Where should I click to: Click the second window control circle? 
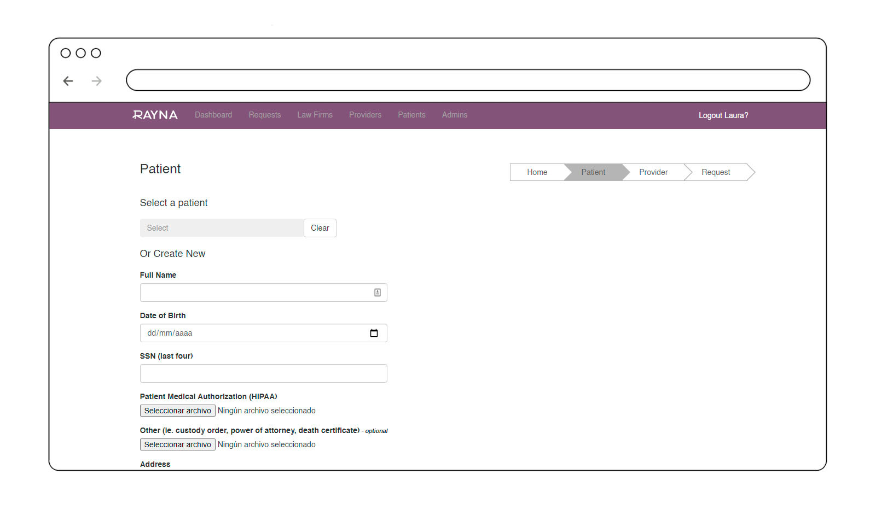[81, 53]
